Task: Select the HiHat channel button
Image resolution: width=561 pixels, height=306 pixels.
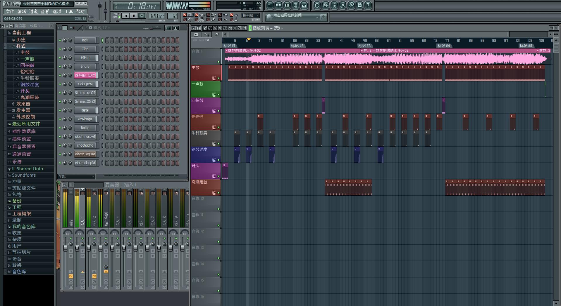Action: (85, 58)
